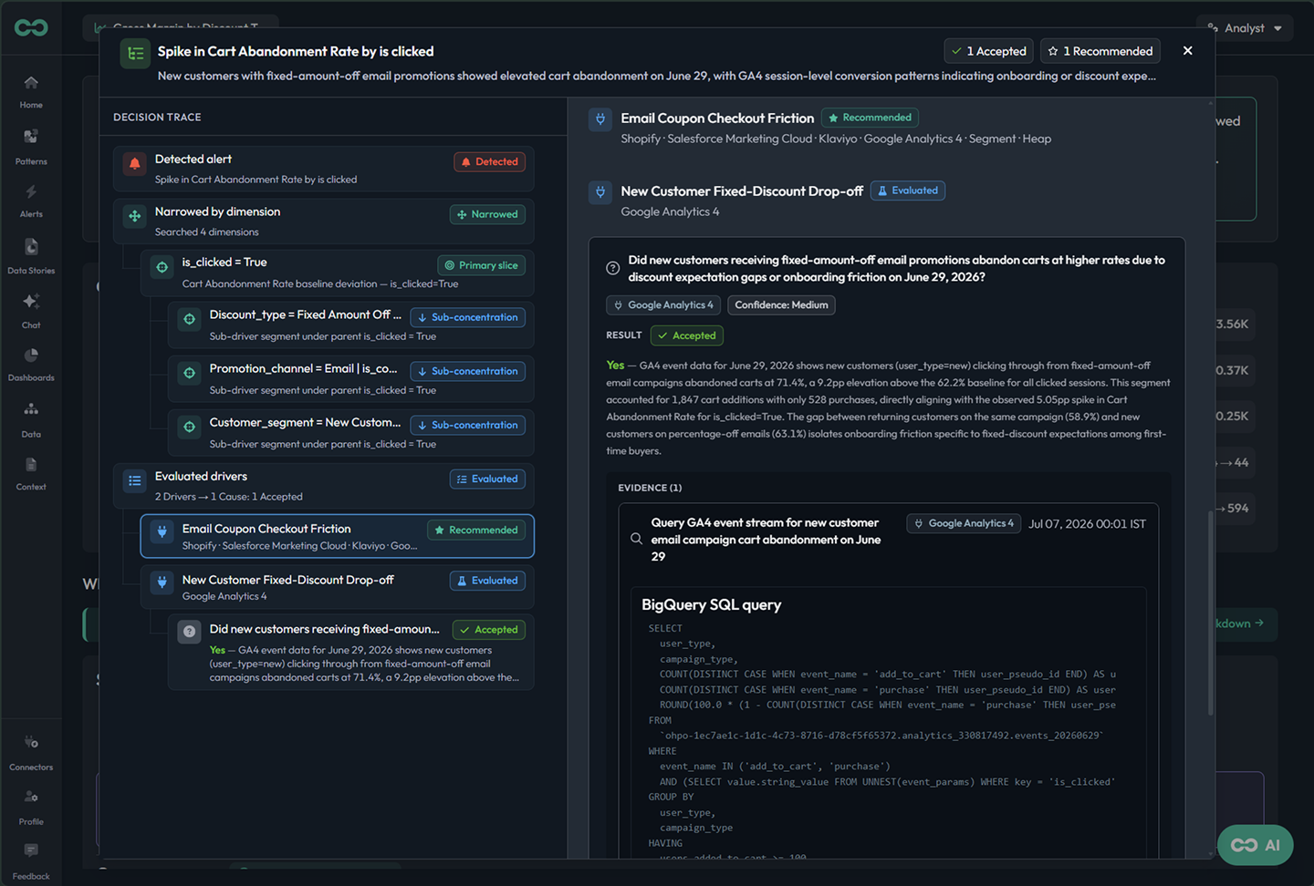Click the DECISION TRACE panel heading
1314x886 pixels.
[157, 118]
